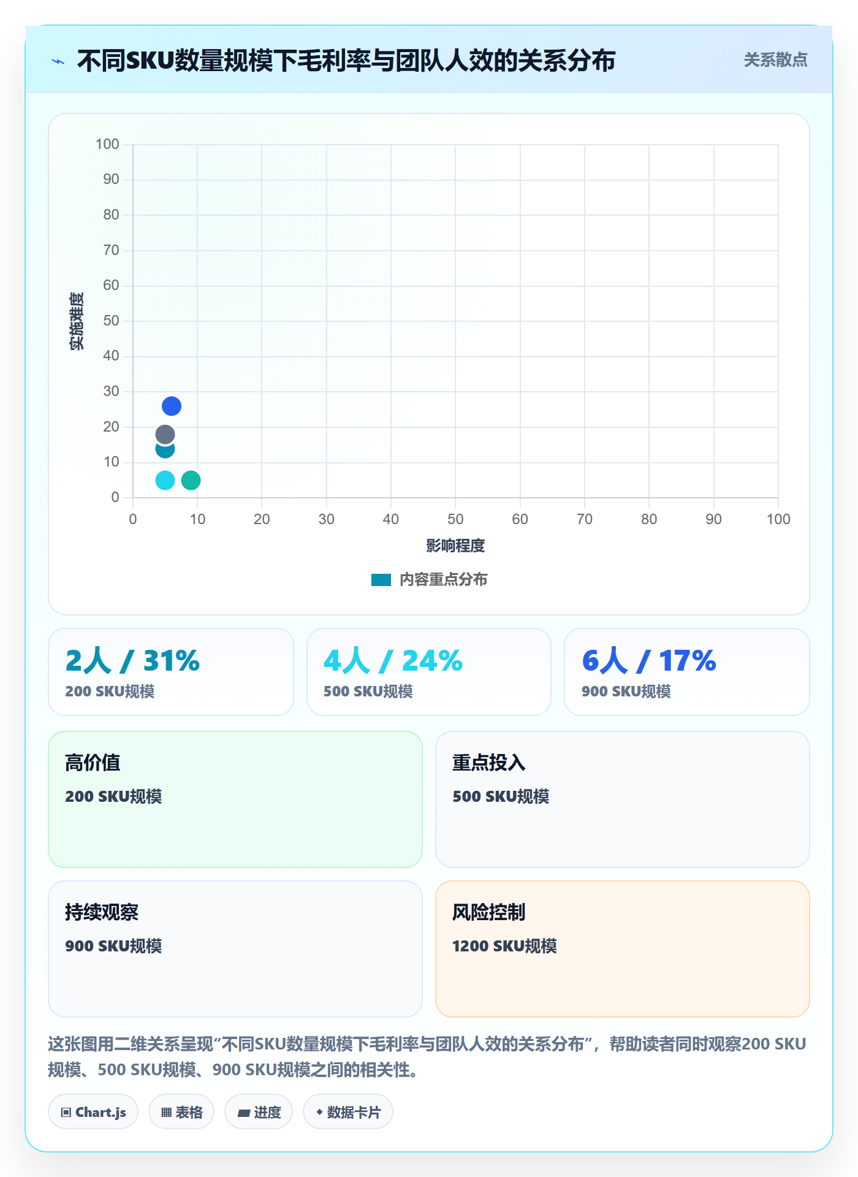Select the slate gray scatter point
858x1177 pixels.
coord(165,435)
